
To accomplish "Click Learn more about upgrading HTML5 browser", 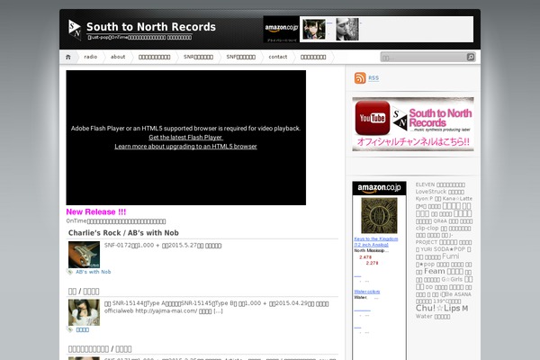I will (185, 147).
